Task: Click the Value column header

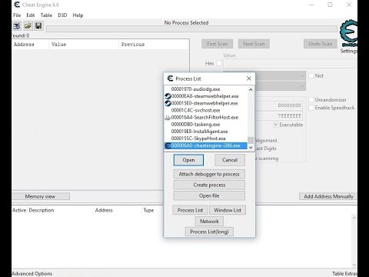Action: 84,45
